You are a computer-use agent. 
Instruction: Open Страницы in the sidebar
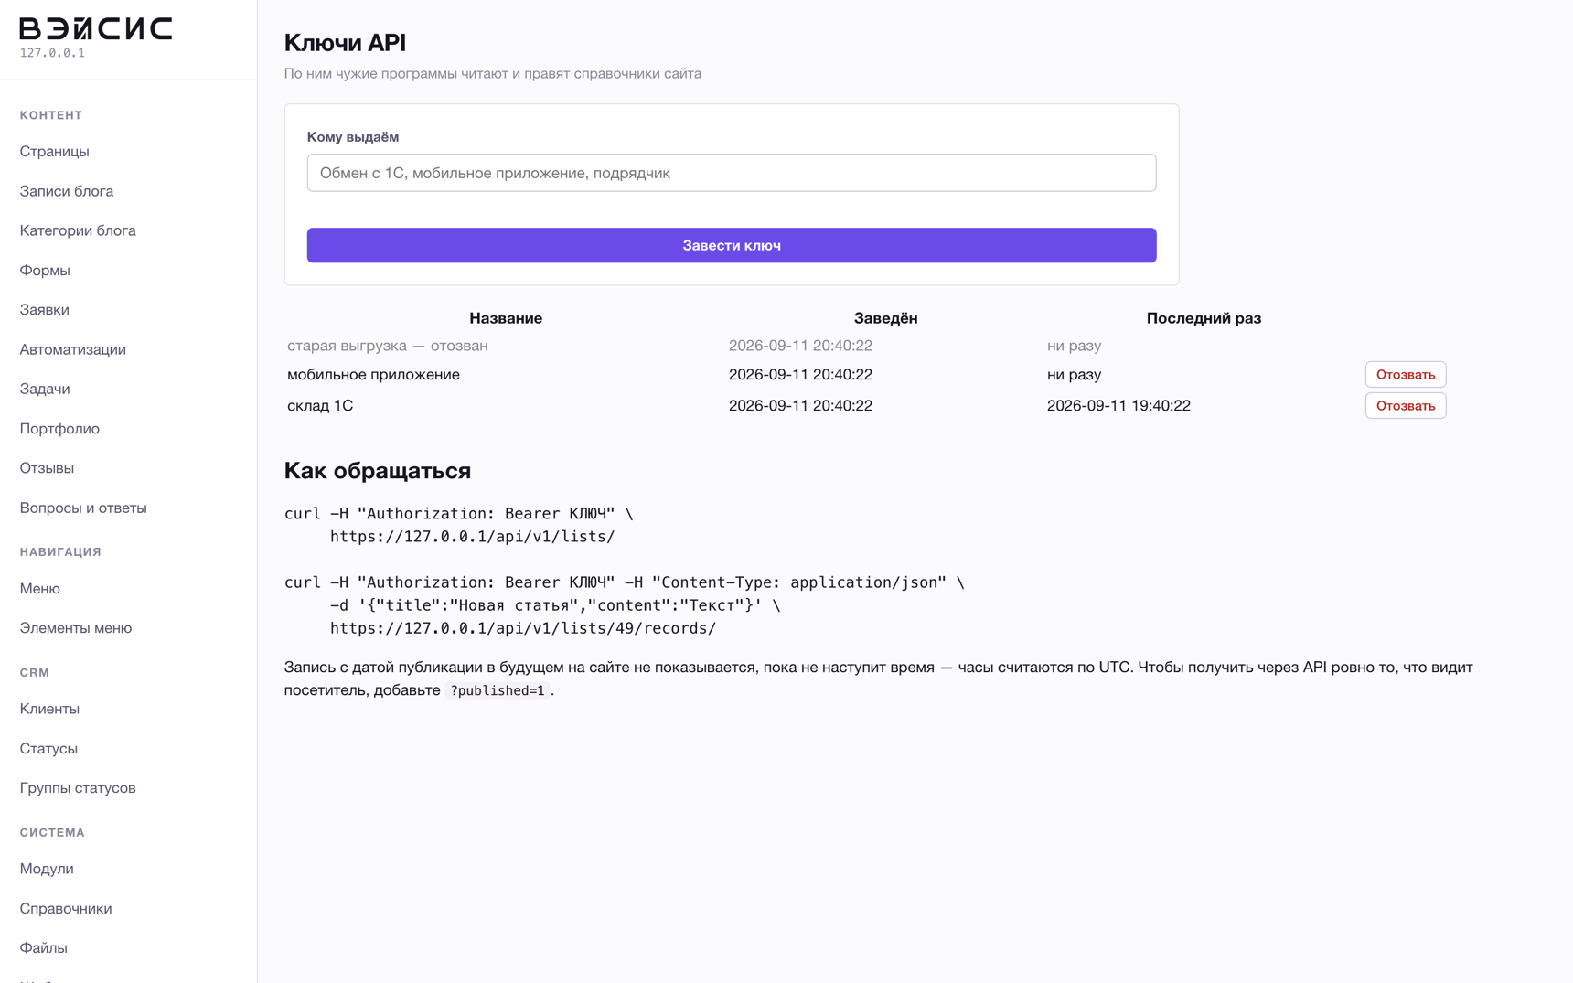point(55,151)
